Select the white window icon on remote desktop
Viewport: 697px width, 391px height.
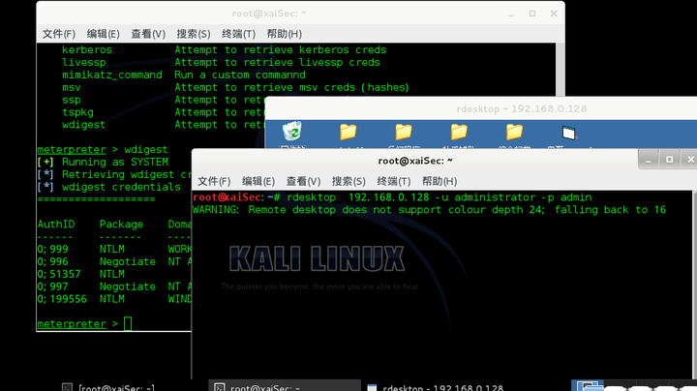(x=568, y=133)
